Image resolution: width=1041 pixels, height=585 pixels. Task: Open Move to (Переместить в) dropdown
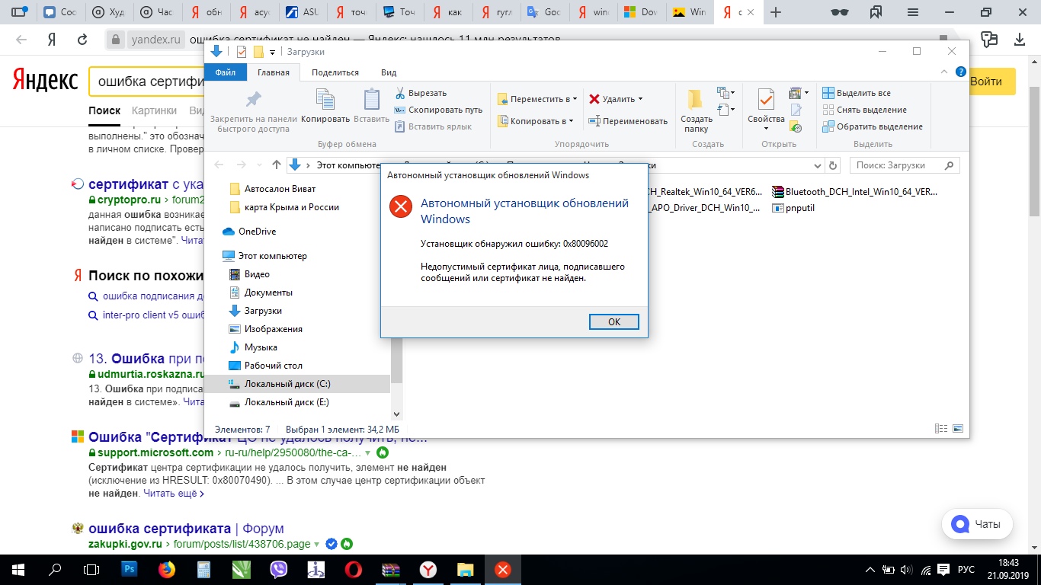(537, 99)
